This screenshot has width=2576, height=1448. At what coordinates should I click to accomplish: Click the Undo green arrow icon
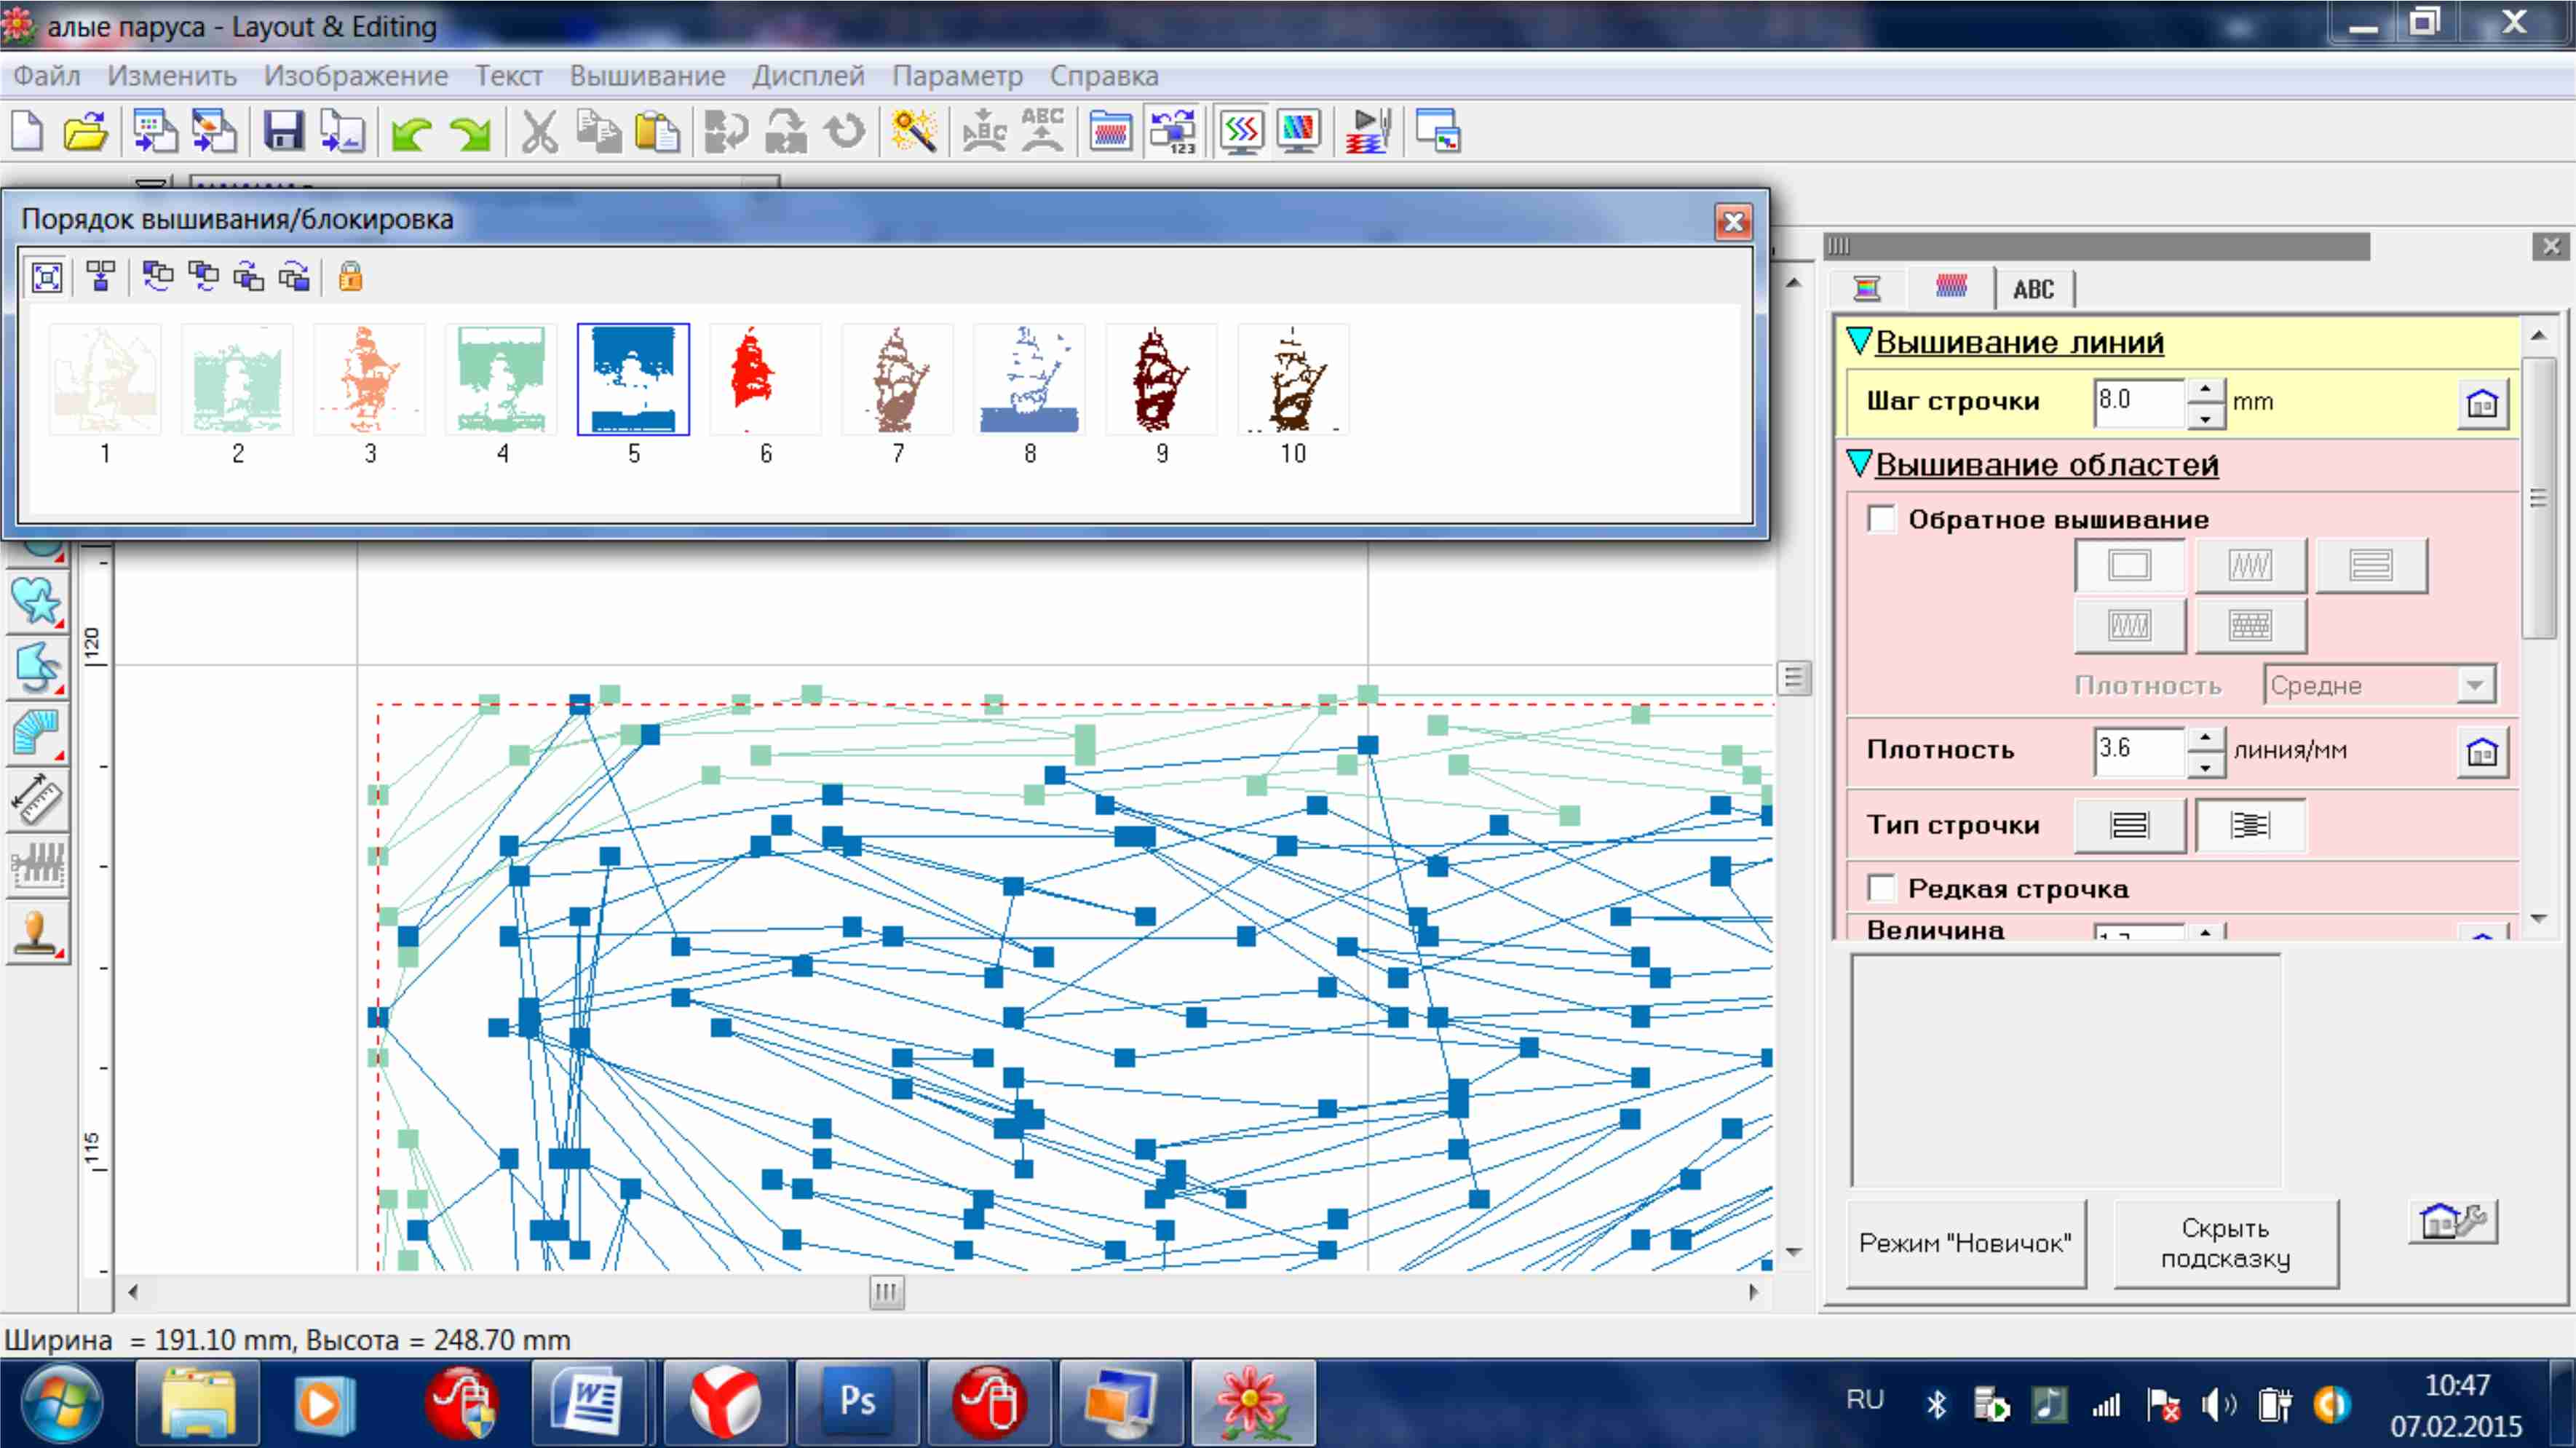[411, 132]
